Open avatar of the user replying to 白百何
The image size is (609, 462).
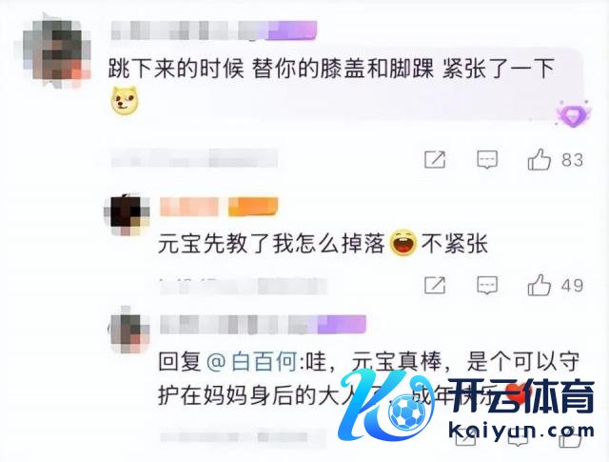pyautogui.click(x=129, y=330)
